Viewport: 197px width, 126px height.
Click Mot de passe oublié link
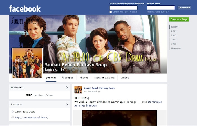(158, 12)
